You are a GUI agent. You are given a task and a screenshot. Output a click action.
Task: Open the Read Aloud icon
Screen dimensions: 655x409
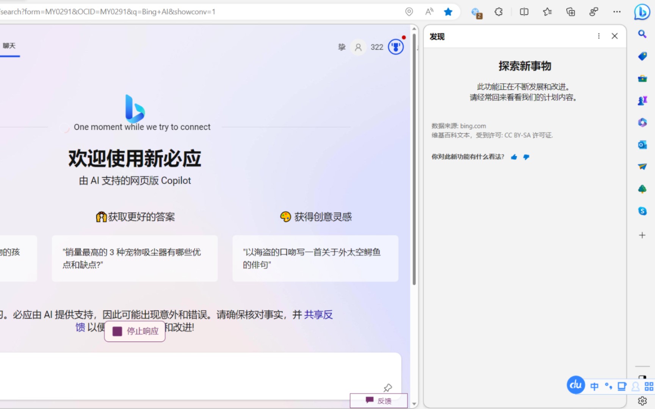[x=429, y=12]
